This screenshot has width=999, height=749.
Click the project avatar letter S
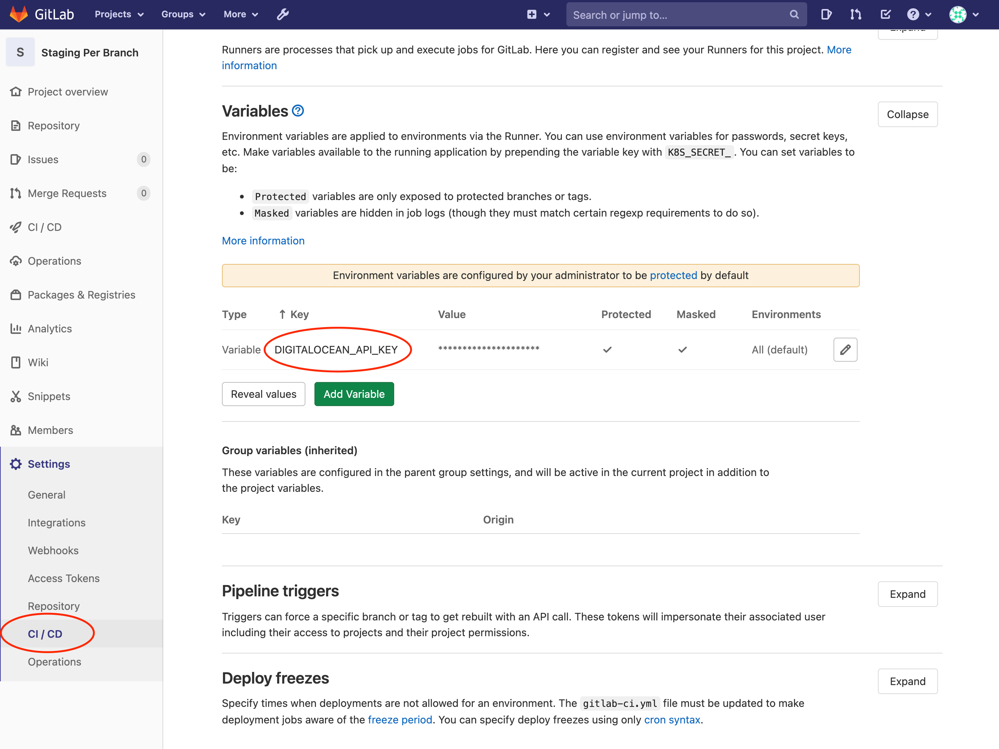pyautogui.click(x=20, y=52)
